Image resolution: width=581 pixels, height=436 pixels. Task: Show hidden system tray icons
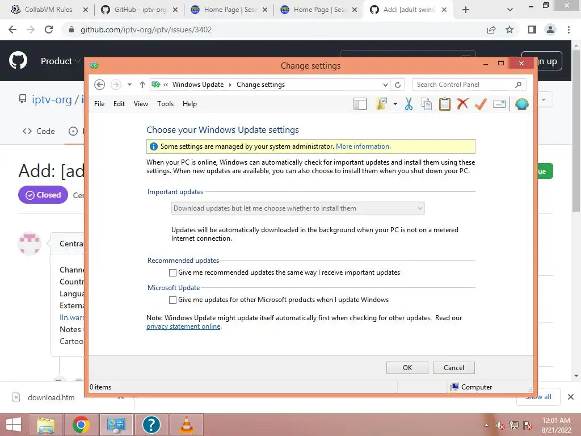pos(486,426)
